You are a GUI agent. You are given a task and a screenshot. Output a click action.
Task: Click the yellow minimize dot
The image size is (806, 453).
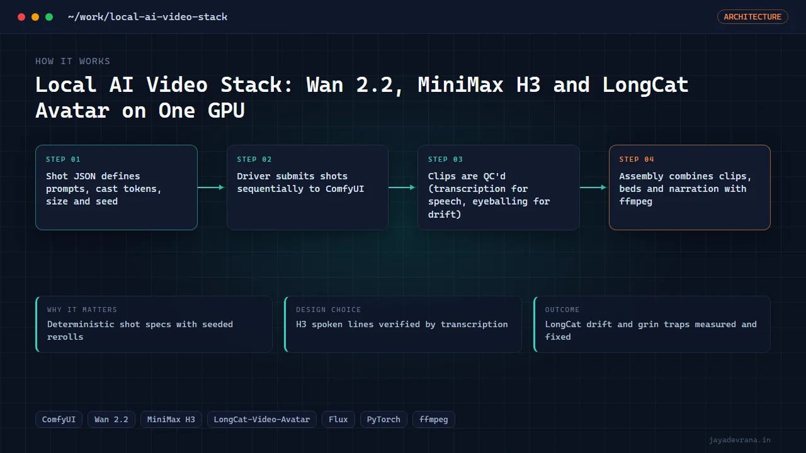point(35,17)
